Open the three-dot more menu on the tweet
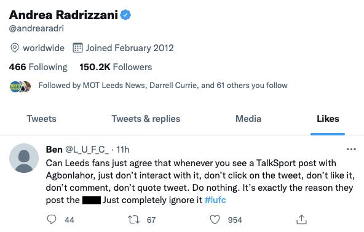This screenshot has width=364, height=232. tap(351, 149)
